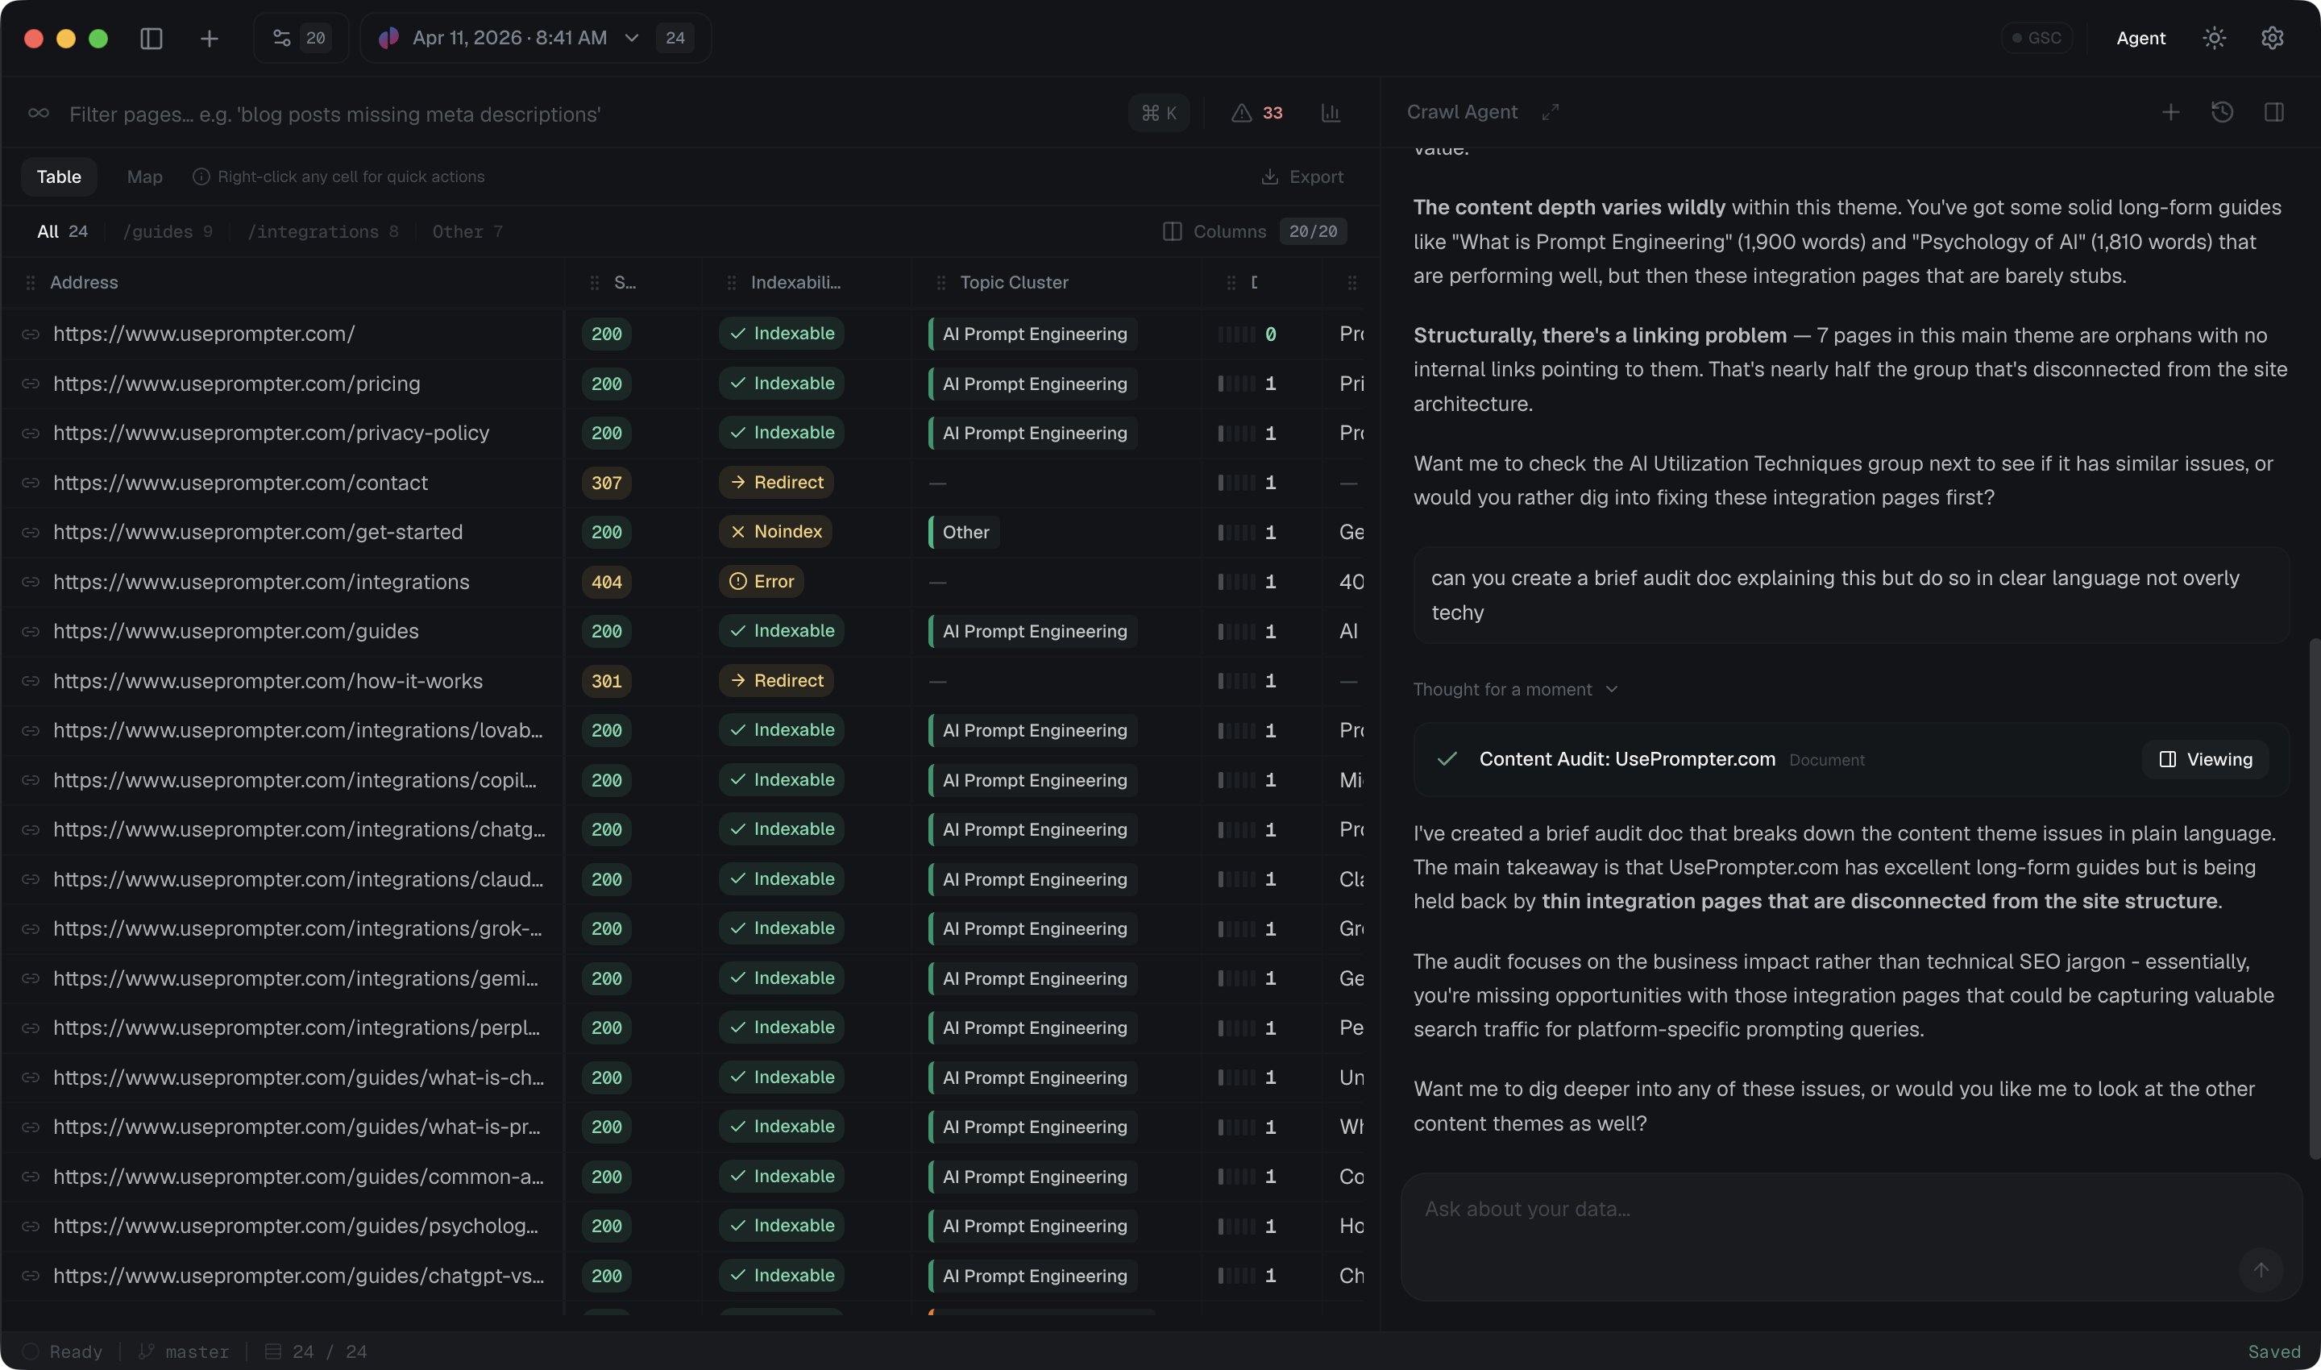
Task: Click the 404 status badge for /integrations
Action: [607, 582]
